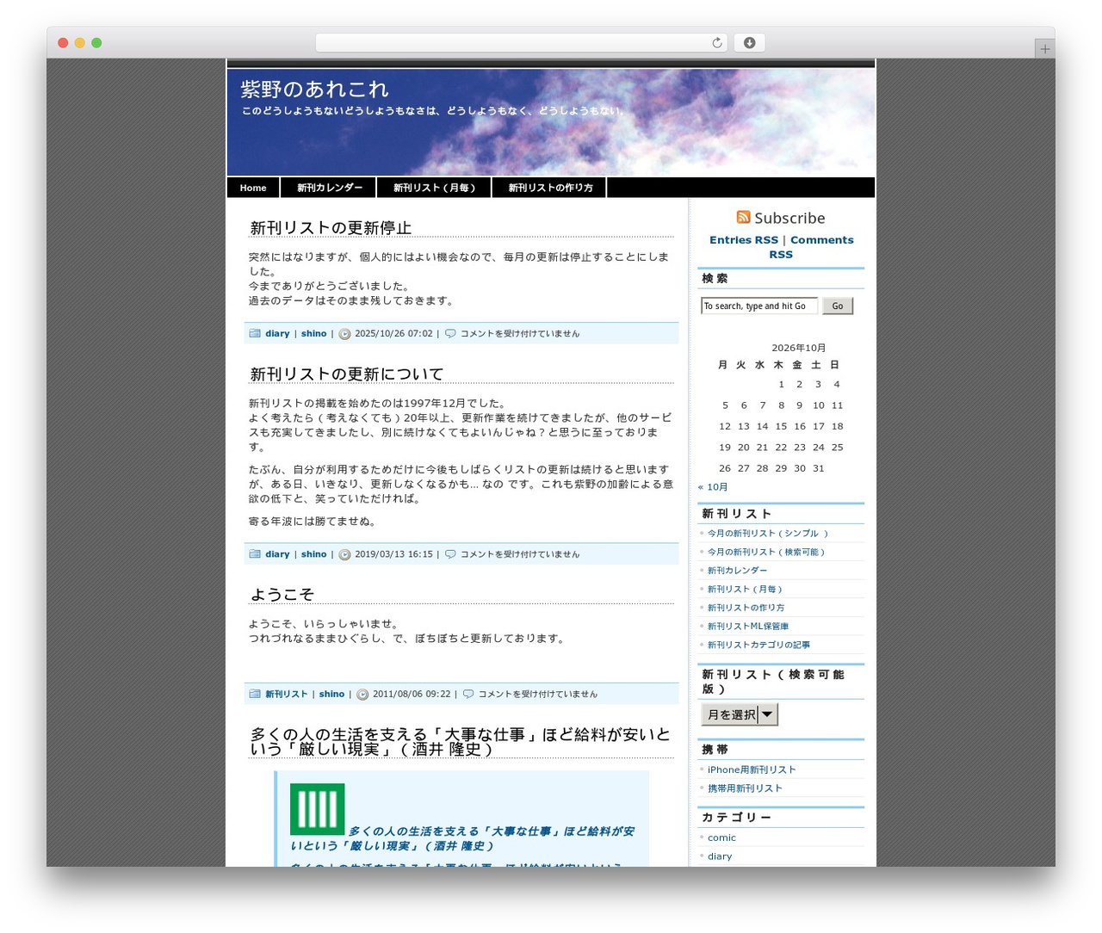Go to Home in the navigation bar
The width and height of the screenshot is (1102, 933).
(x=253, y=188)
